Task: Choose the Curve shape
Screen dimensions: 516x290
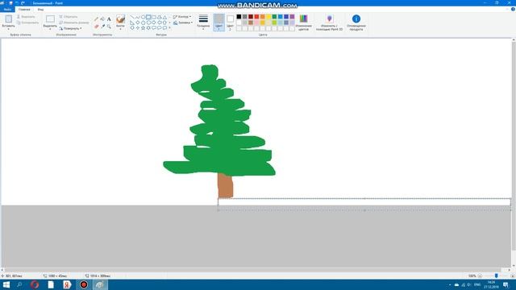Action: [x=138, y=17]
